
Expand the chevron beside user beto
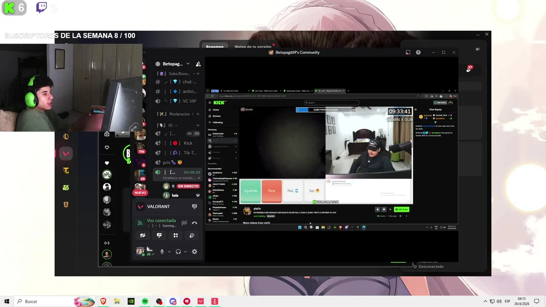point(197,195)
